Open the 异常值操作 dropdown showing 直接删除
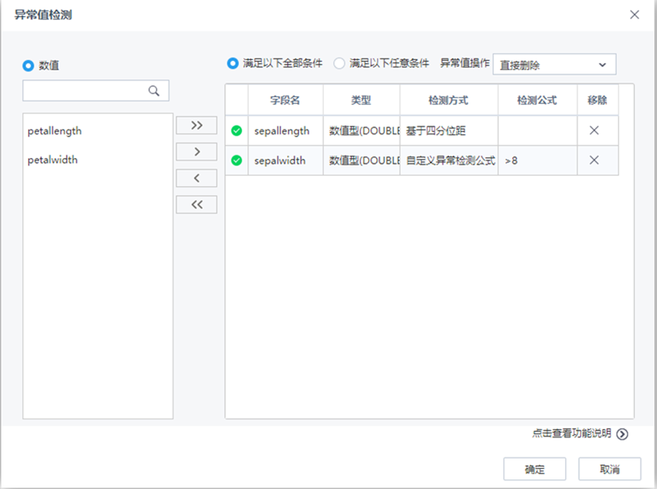The width and height of the screenshot is (657, 489). [x=554, y=65]
